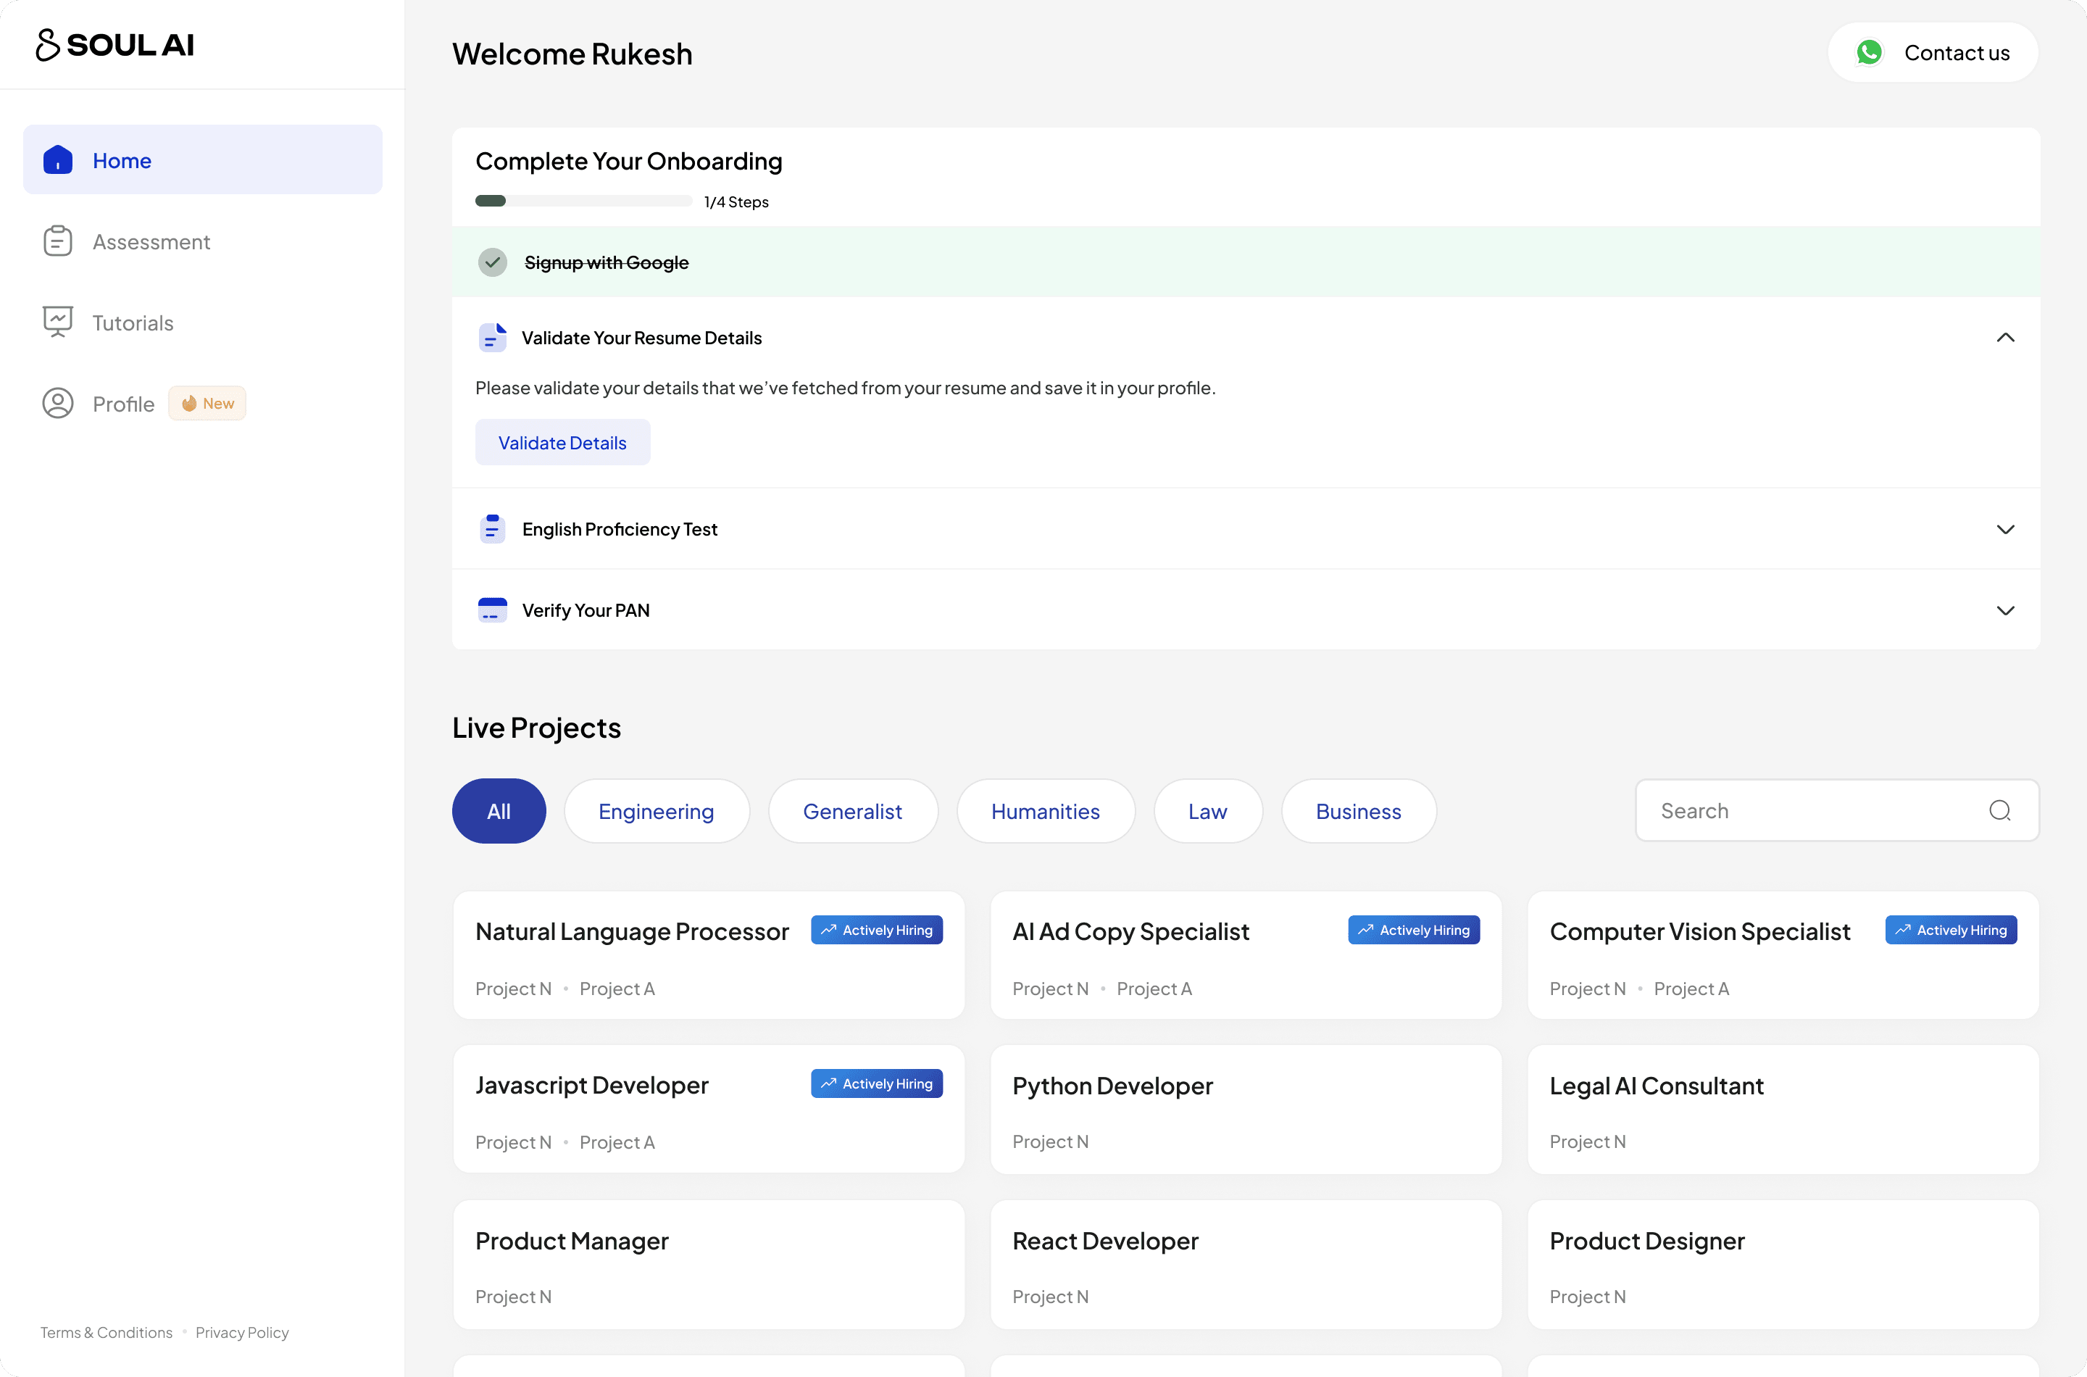Click the search magnifier icon
Viewport: 2087px width, 1377px height.
pyautogui.click(x=1999, y=810)
